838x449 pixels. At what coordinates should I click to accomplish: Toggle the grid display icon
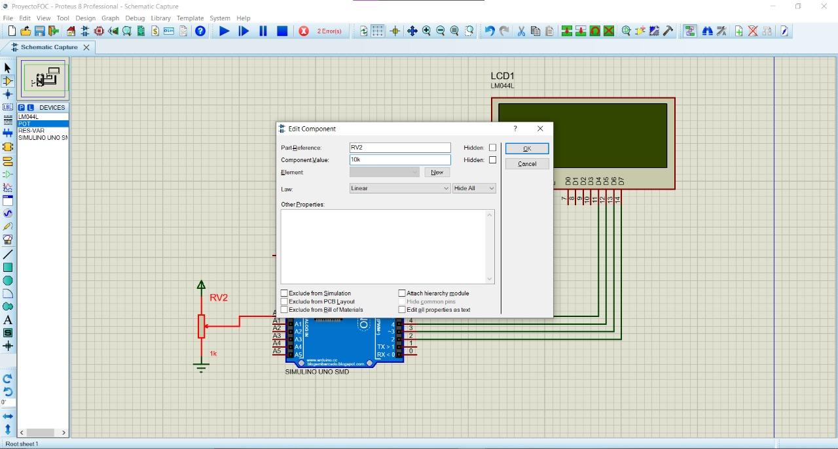(378, 31)
